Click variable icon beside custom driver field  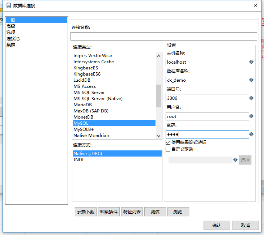pyautogui.click(x=235, y=160)
